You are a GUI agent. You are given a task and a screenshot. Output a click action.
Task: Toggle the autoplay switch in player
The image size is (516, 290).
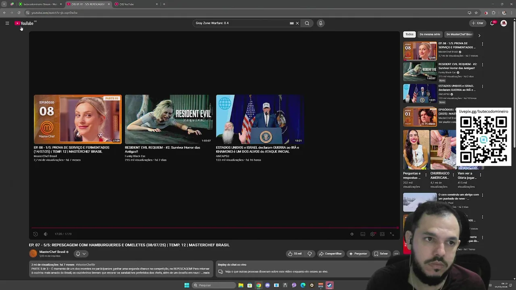pyautogui.click(x=352, y=234)
